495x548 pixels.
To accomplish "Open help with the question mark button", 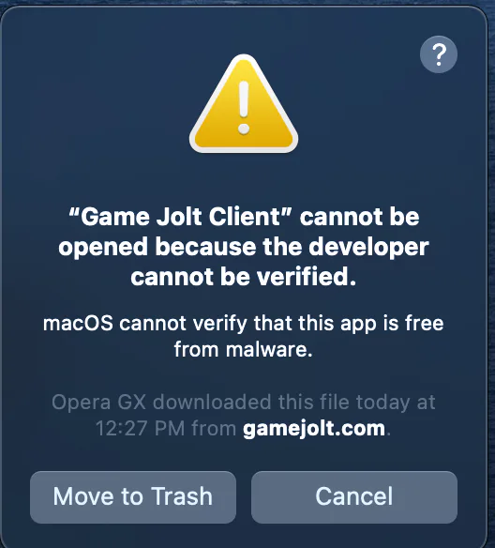I will point(439,54).
